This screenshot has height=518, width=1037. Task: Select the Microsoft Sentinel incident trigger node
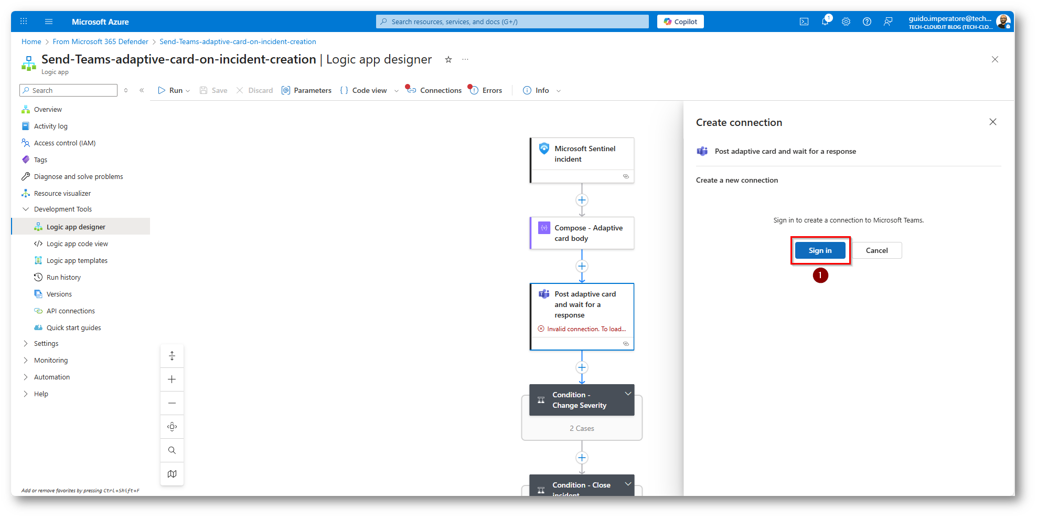582,160
